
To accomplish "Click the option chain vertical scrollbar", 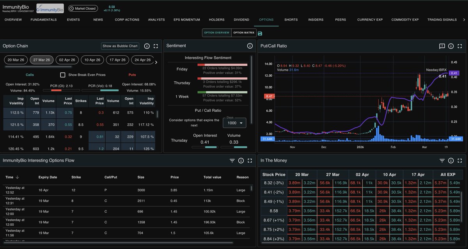I will tap(158, 114).
